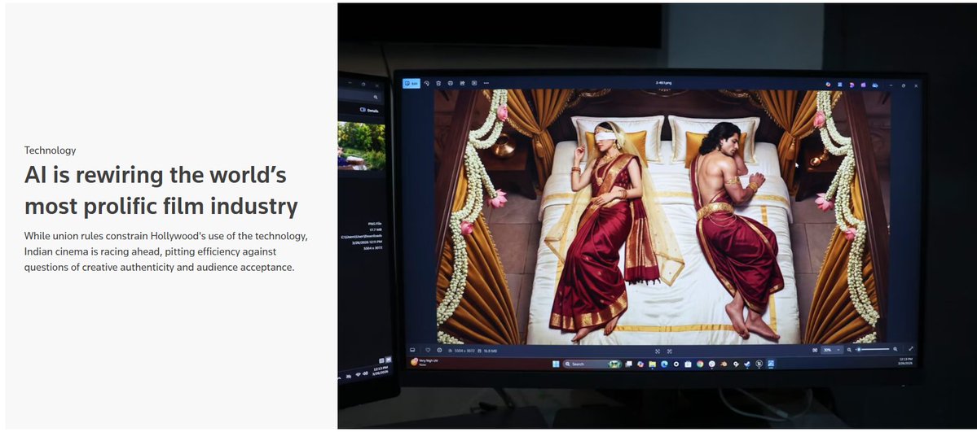977x432 pixels.
Task: Click the Photos app icon on taskbar
Action: (x=771, y=364)
